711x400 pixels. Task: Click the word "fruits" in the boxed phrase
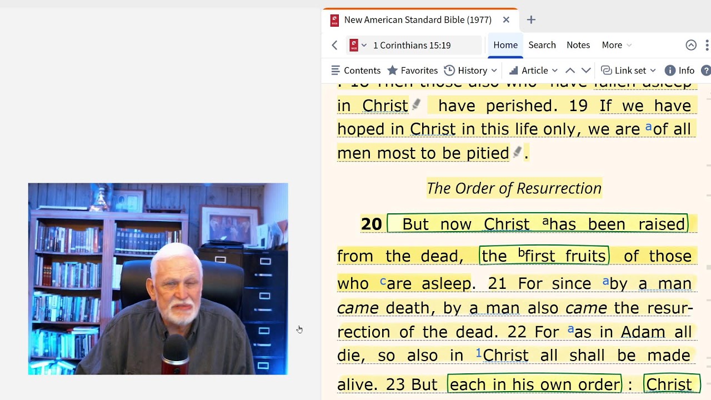[x=585, y=256]
